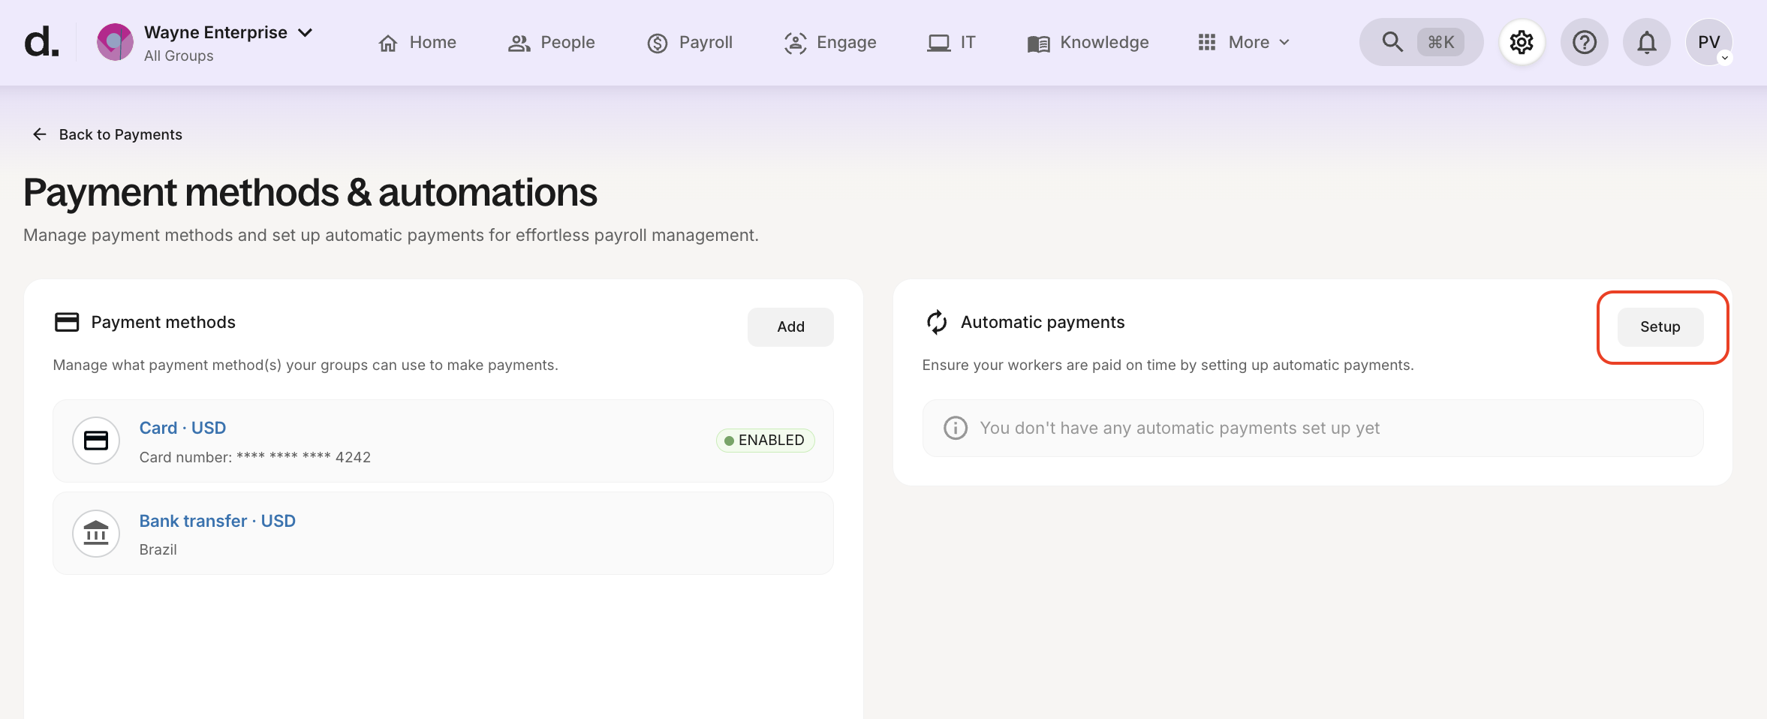Click the Wayne Enterprise organization avatar

pyautogui.click(x=115, y=42)
